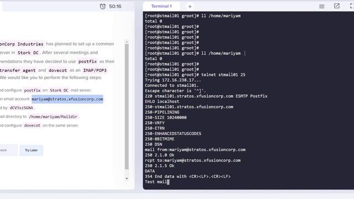Click the '250-ETRN' terminal line
Image resolution: width=354 pixels, height=199 pixels.
155,128
